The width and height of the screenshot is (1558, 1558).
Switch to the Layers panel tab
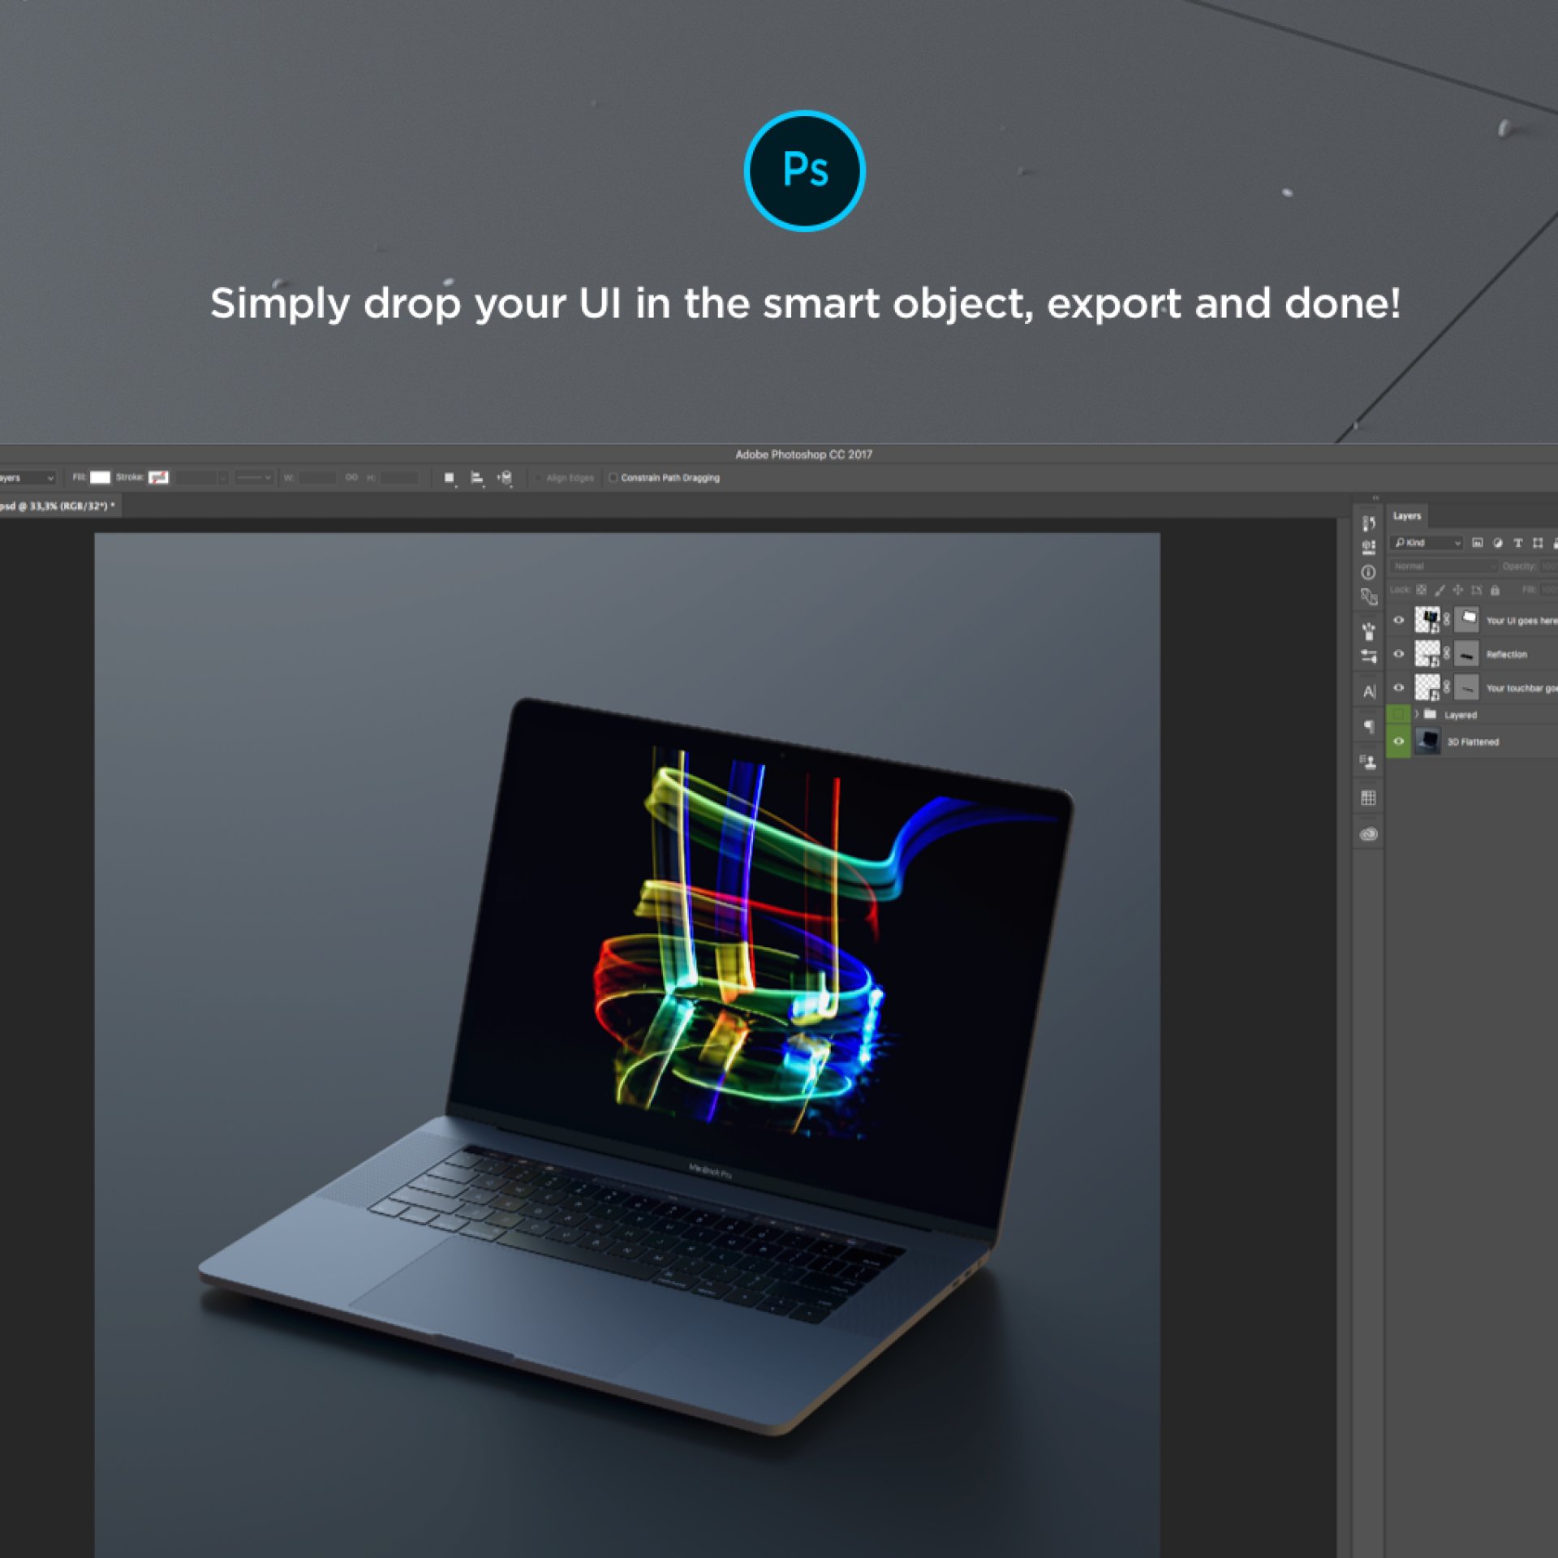[1407, 516]
